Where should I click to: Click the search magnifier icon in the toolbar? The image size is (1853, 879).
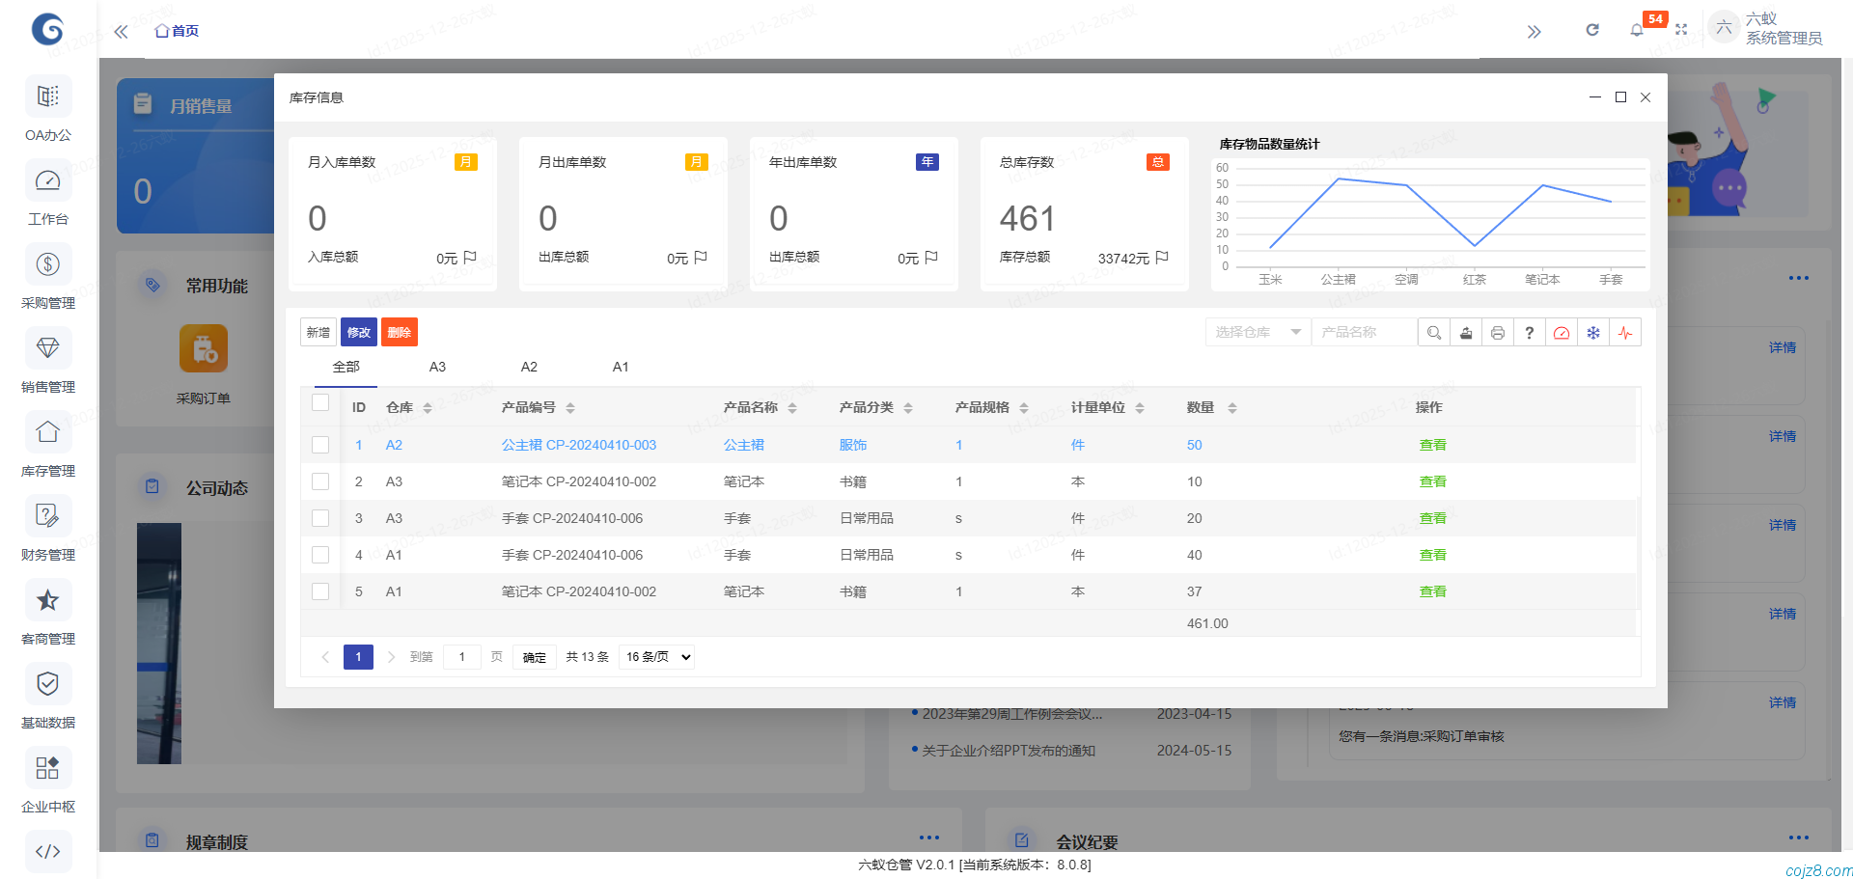1433,332
